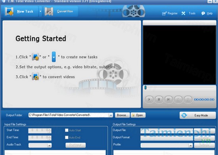This screenshot has height=155, width=218.
Task: Expand the Output Folder path dropdown
Action: (x=111, y=115)
